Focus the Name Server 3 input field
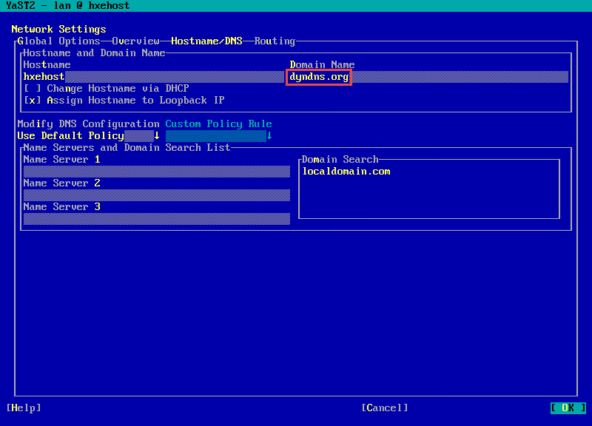This screenshot has width=592, height=426. [156, 219]
